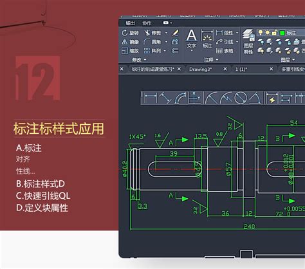The height and width of the screenshot is (269, 305).
Task: Switch to the 1 (1) drawing tab
Action: (241, 69)
